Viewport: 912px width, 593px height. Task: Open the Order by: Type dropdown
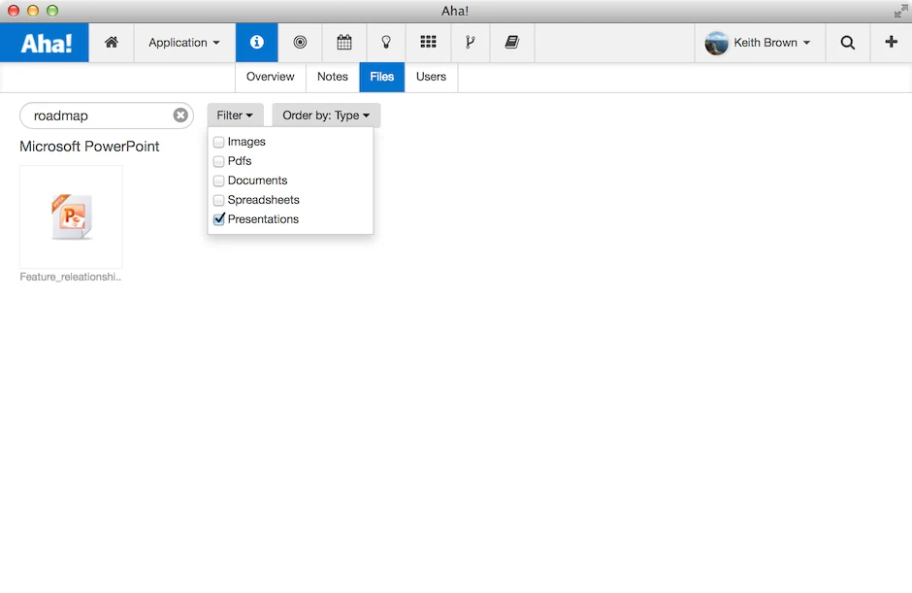coord(326,115)
